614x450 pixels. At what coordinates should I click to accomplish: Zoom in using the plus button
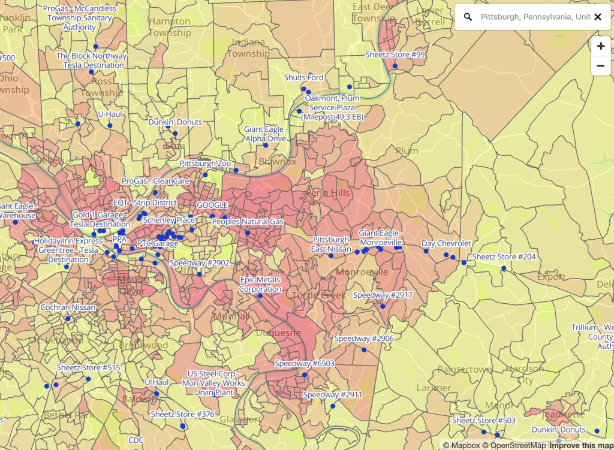point(600,46)
